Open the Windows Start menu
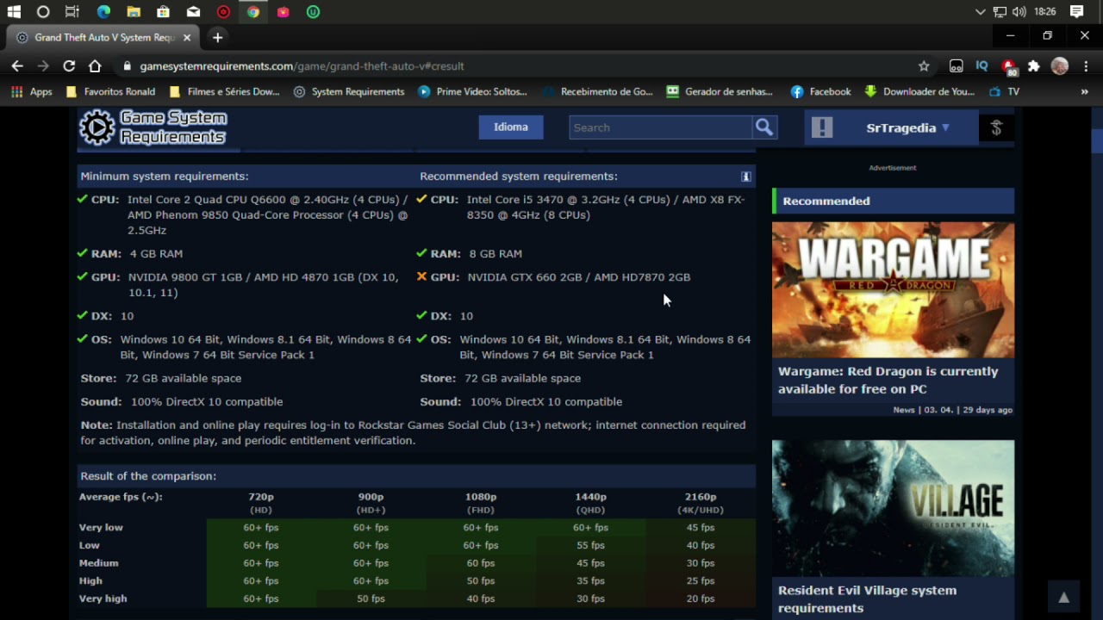This screenshot has height=620, width=1103. tap(14, 12)
